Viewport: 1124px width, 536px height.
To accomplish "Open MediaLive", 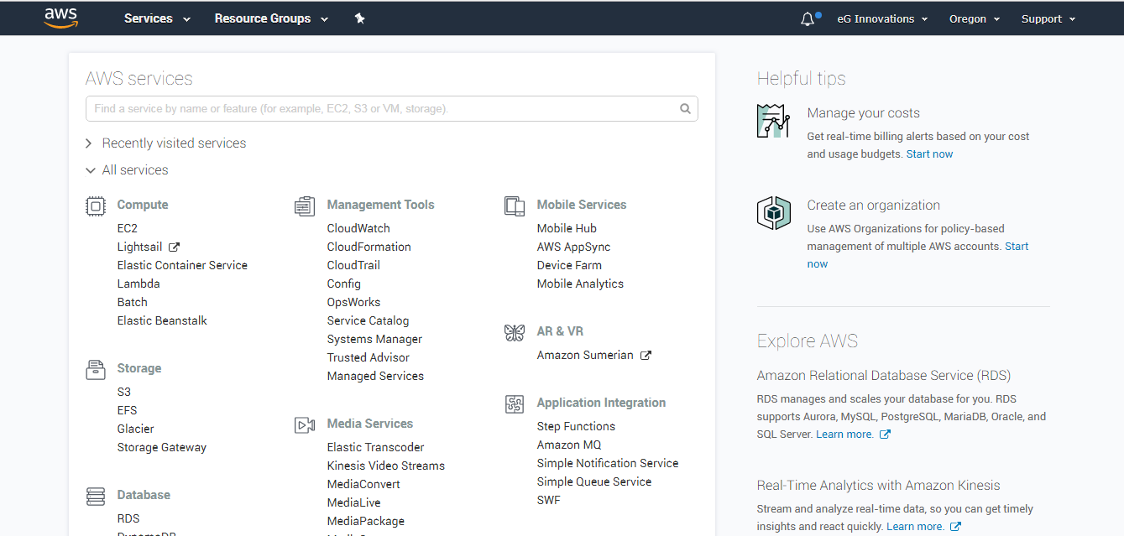I will 354,502.
